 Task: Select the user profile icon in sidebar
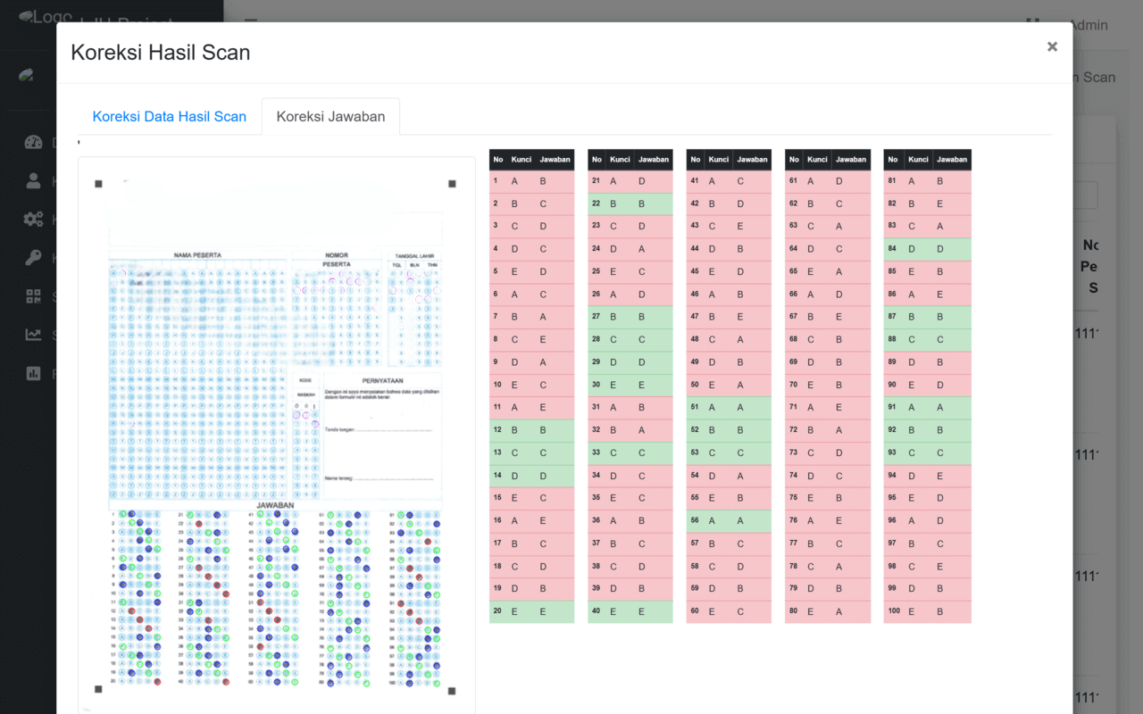(33, 181)
